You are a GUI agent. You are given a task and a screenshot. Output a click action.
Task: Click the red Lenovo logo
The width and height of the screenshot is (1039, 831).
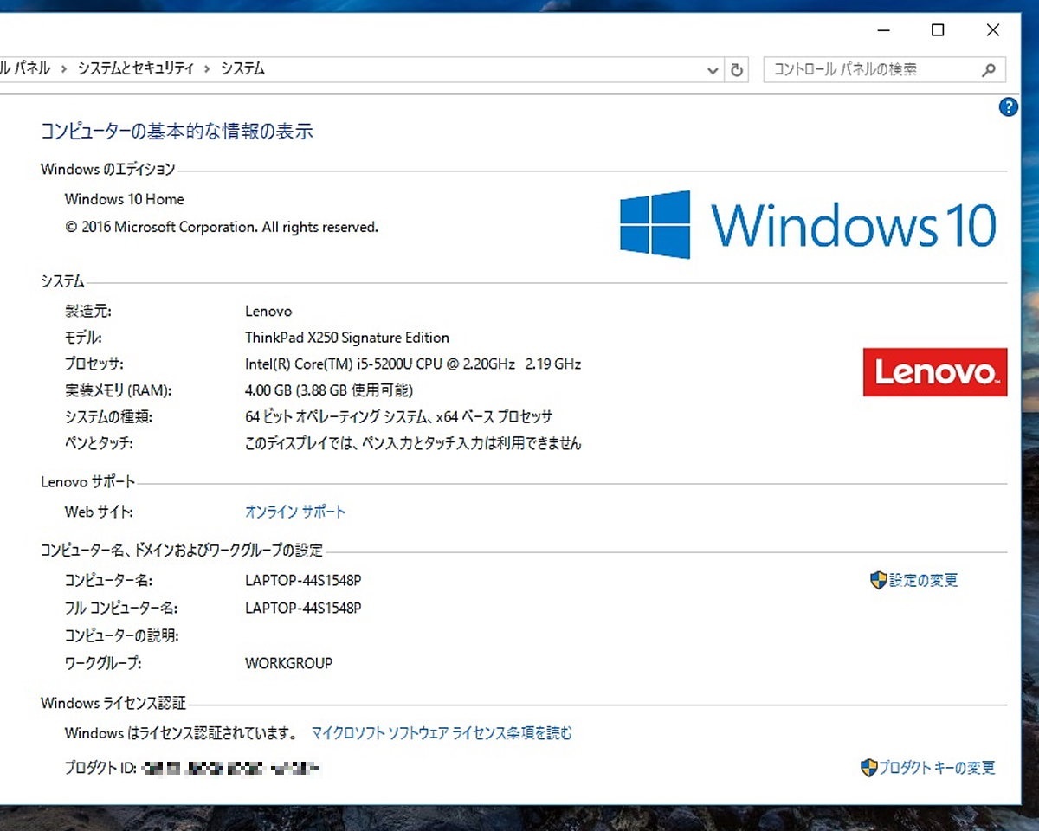pyautogui.click(x=935, y=372)
